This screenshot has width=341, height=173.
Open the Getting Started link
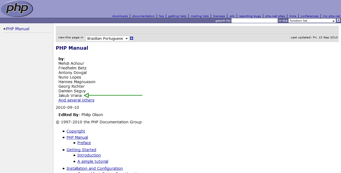click(x=81, y=150)
